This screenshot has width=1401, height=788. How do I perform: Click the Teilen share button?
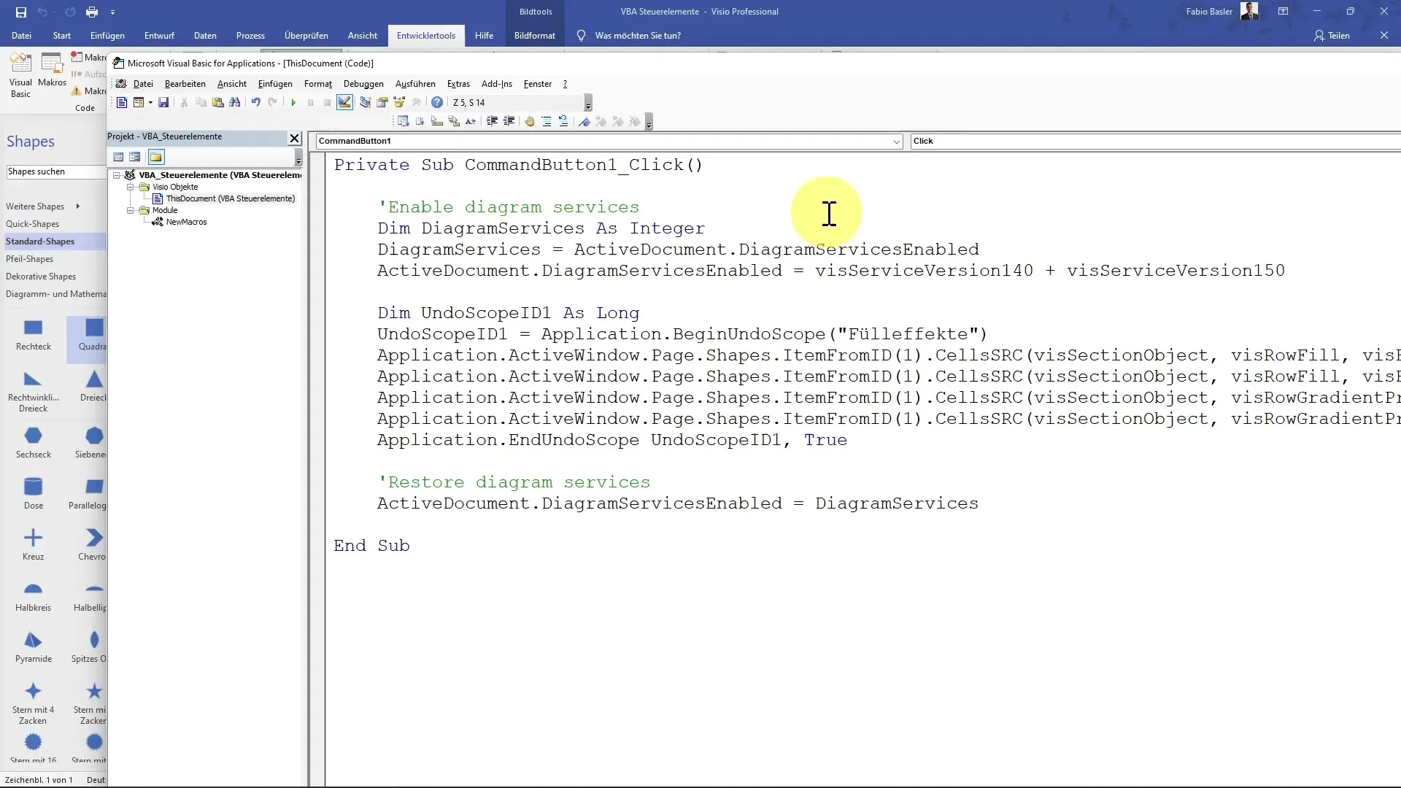pyautogui.click(x=1332, y=35)
